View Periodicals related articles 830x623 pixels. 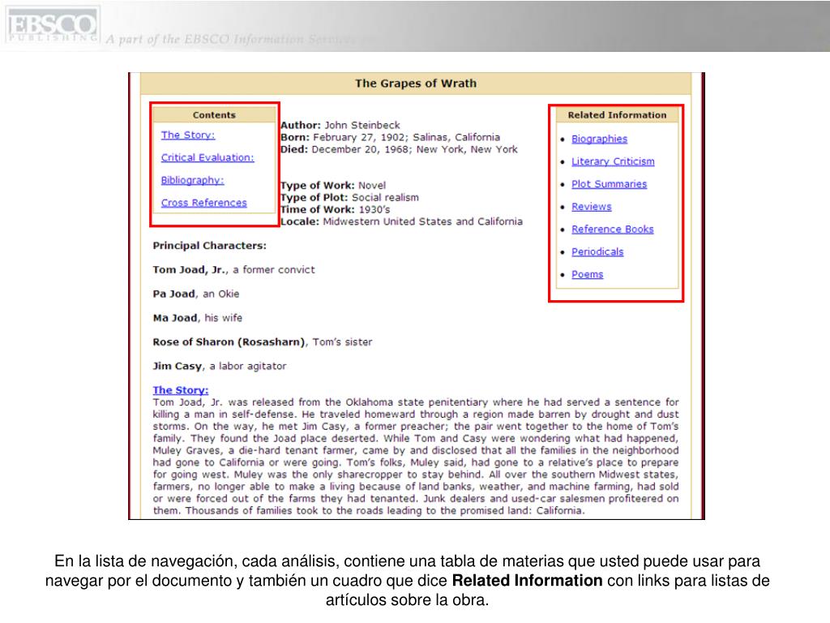(597, 251)
